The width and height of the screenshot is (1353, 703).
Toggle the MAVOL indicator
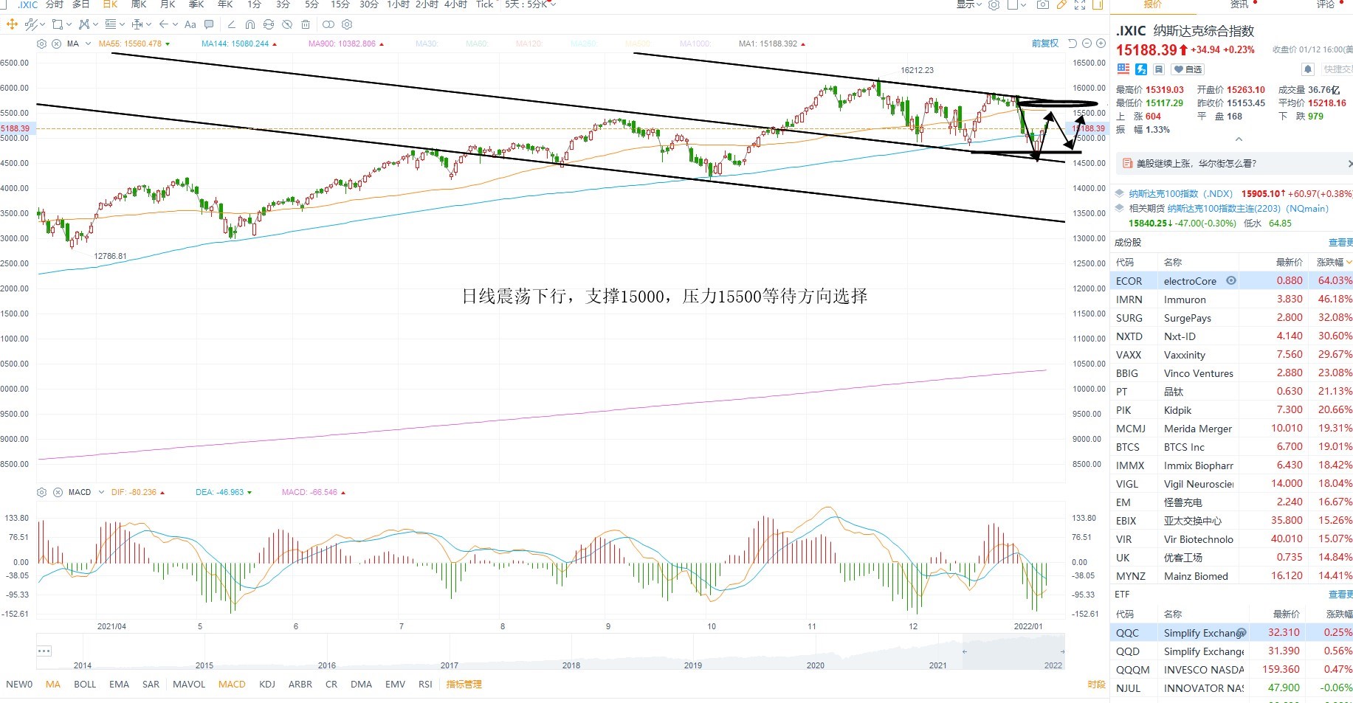coord(189,684)
